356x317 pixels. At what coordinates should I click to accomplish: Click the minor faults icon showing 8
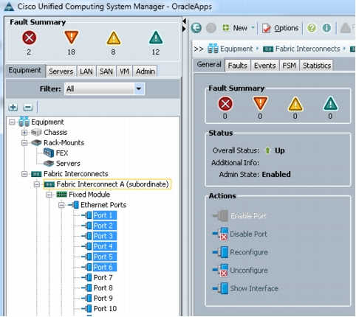point(114,38)
